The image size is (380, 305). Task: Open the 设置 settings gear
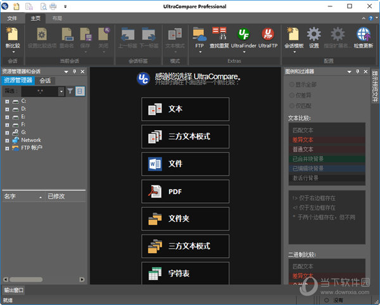[x=314, y=34]
